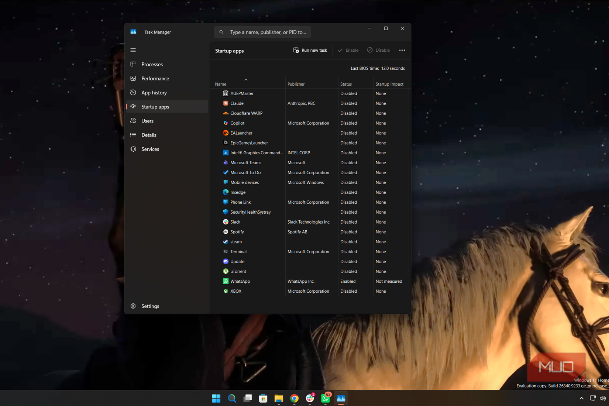609x406 pixels.
Task: Select Startup apps in sidebar
Action: [x=167, y=107]
